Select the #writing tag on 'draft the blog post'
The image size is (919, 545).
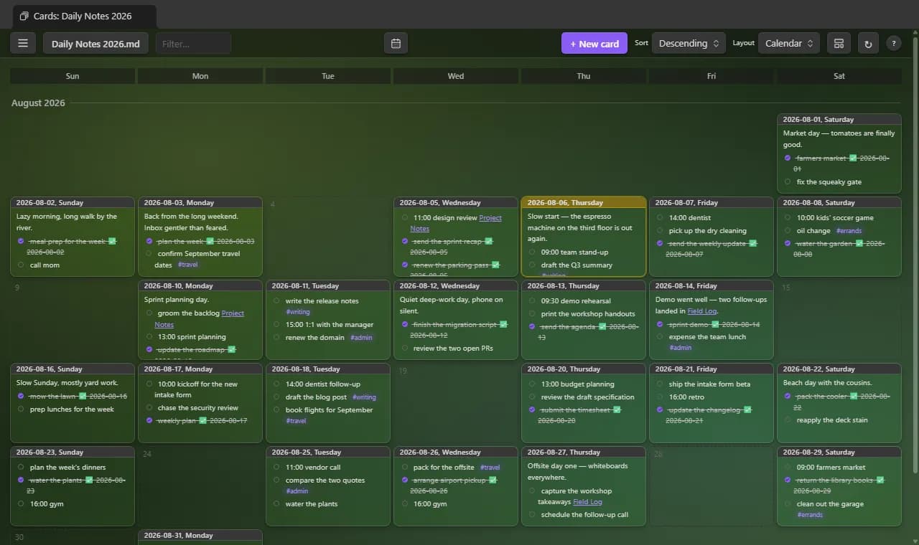point(365,397)
